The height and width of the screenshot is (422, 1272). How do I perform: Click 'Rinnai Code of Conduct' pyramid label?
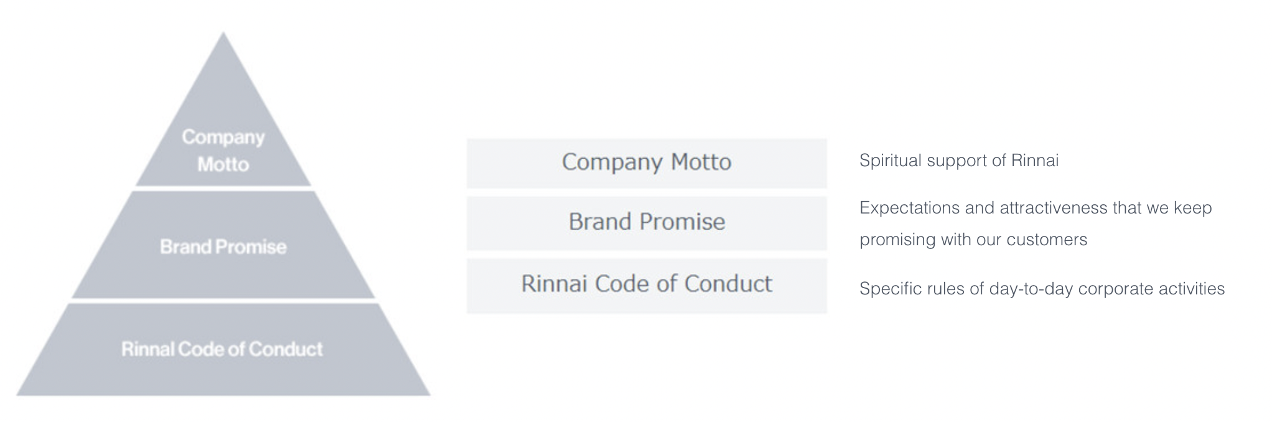point(222,349)
